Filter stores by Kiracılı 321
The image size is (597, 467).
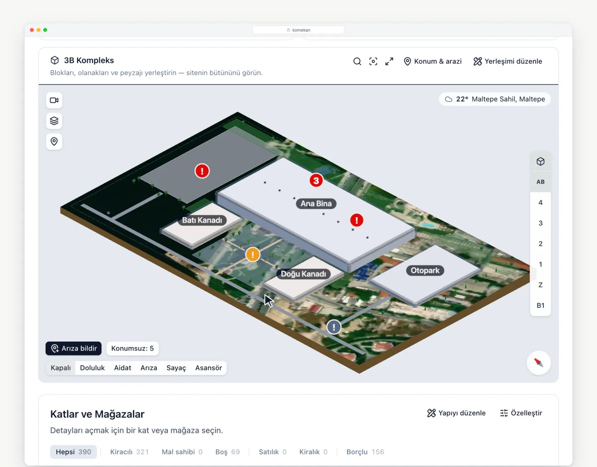[x=129, y=452]
